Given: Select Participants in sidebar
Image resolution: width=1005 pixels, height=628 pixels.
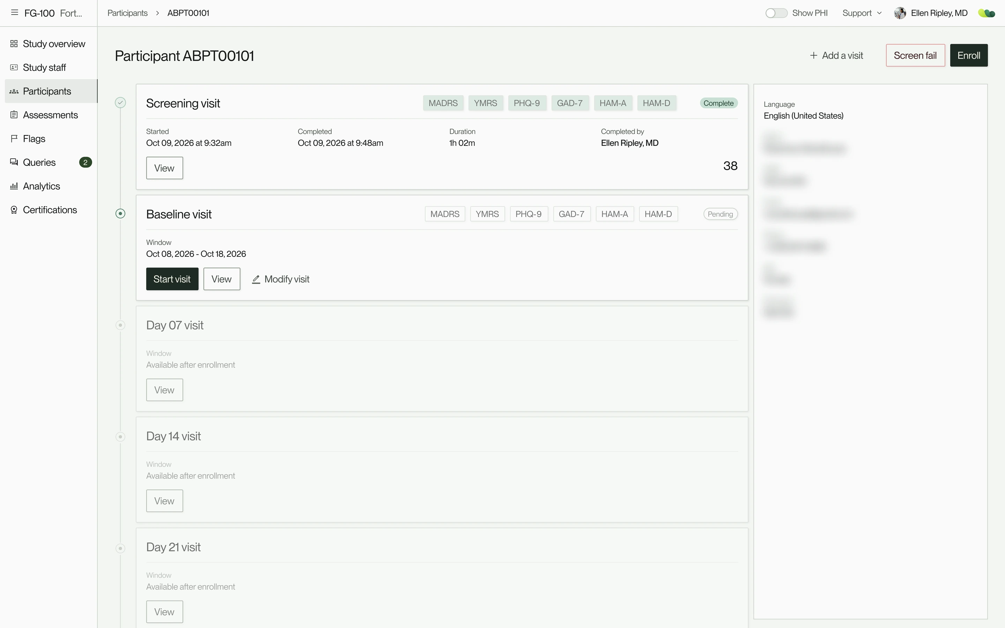Looking at the screenshot, I should pos(51,91).
